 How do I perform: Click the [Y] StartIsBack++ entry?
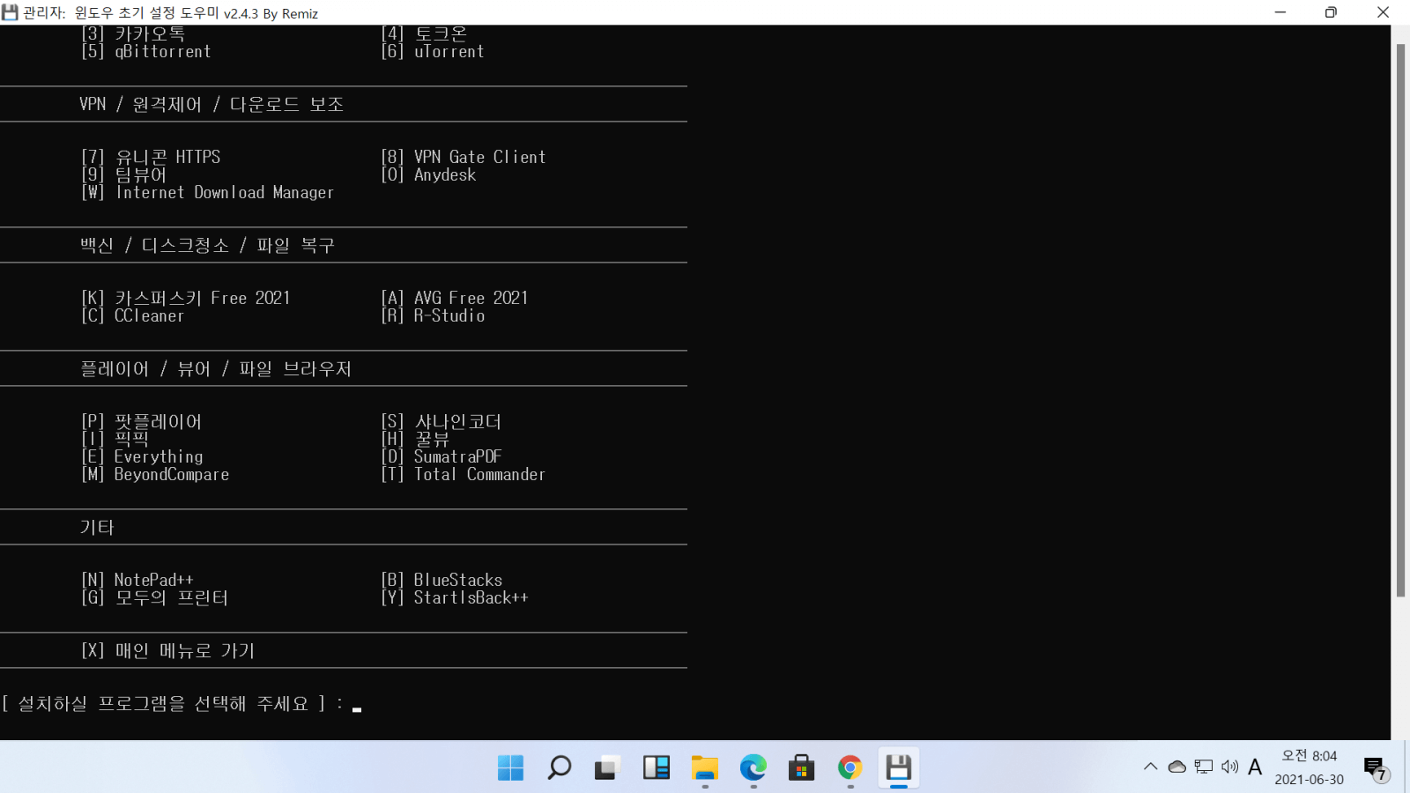point(455,597)
